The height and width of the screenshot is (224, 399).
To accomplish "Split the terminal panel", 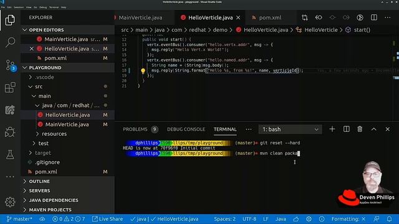I will click(x=347, y=129).
